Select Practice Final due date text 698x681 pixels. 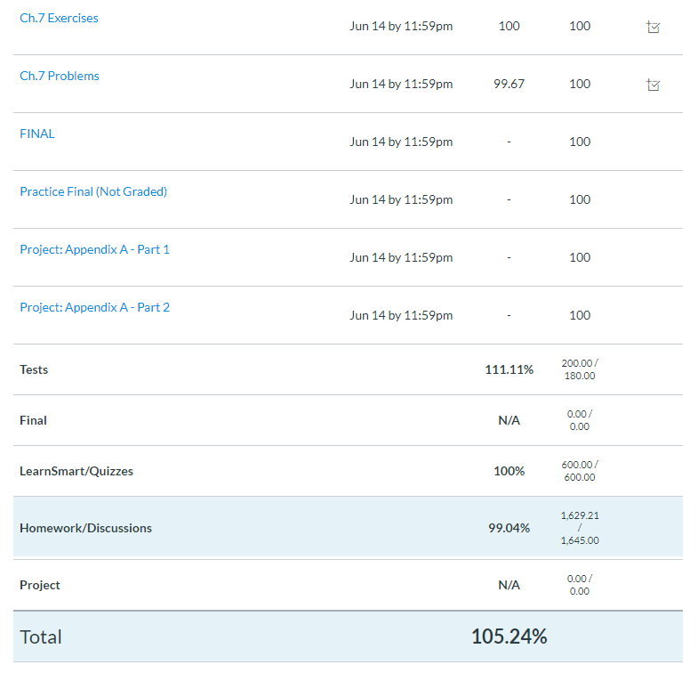pyautogui.click(x=401, y=199)
